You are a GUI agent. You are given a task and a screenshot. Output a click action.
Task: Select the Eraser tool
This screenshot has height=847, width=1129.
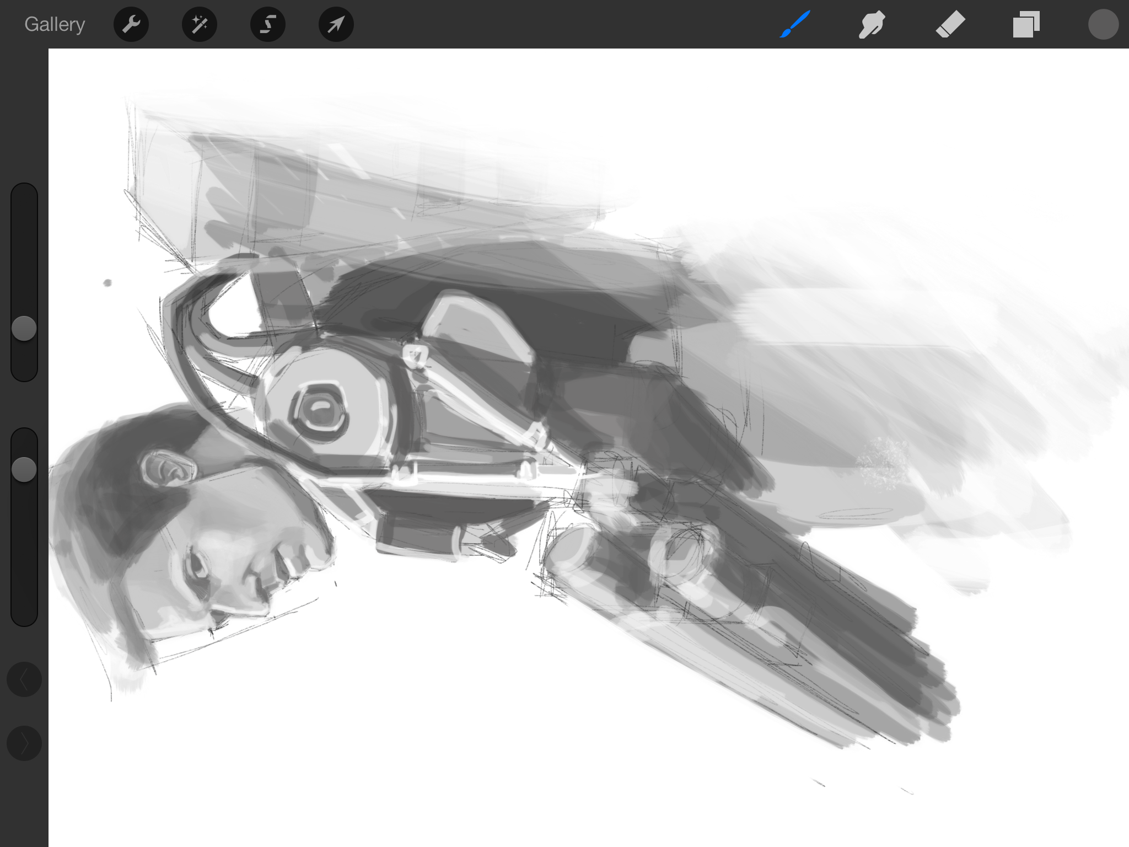pos(950,24)
